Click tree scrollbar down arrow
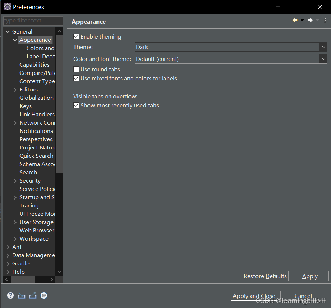This screenshot has width=331, height=308. [59, 272]
